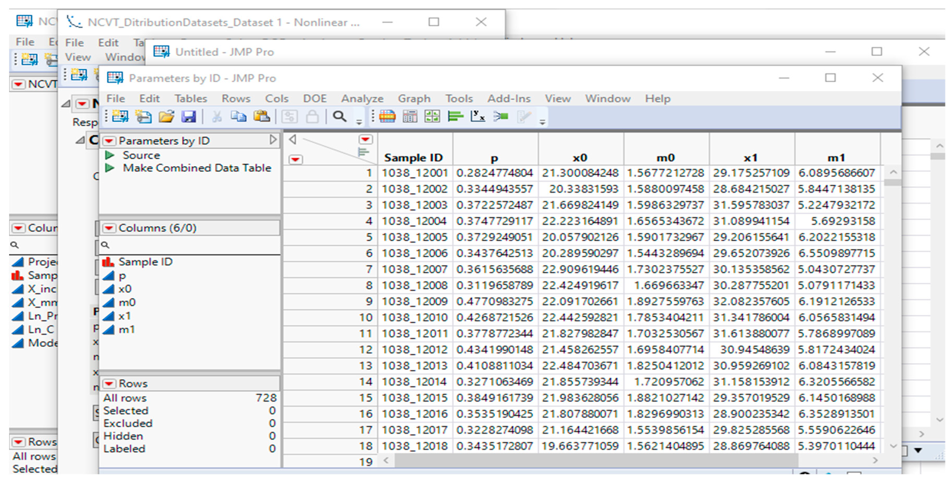Select column m0 in Columns list
This screenshot has height=483, width=952.
click(127, 303)
